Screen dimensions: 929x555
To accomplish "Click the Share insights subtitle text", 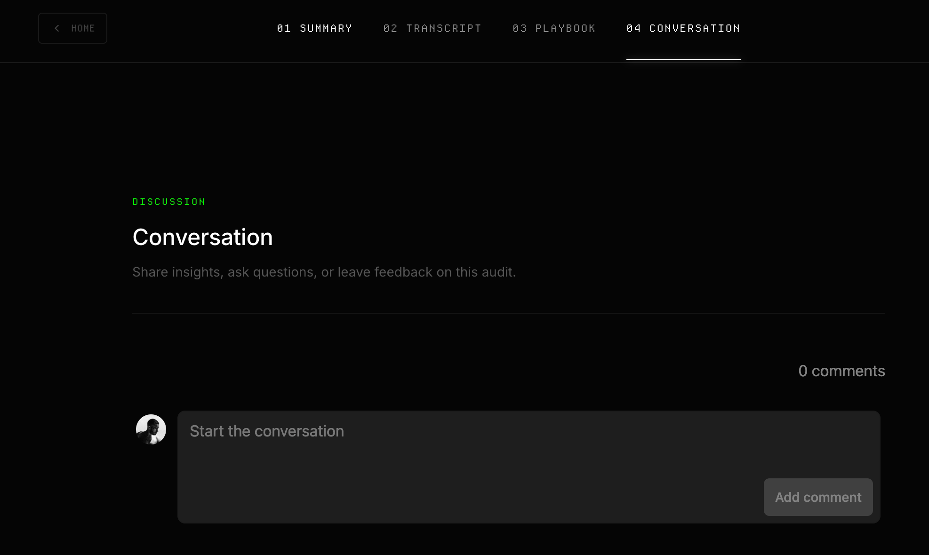I will 324,272.
